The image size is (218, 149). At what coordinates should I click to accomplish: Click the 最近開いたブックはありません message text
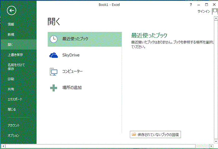pyautogui.click(x=173, y=44)
